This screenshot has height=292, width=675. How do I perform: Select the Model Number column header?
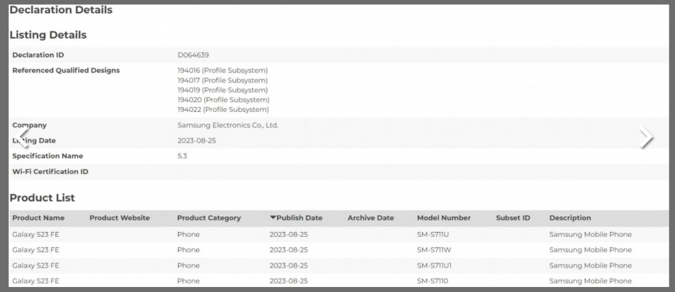444,218
